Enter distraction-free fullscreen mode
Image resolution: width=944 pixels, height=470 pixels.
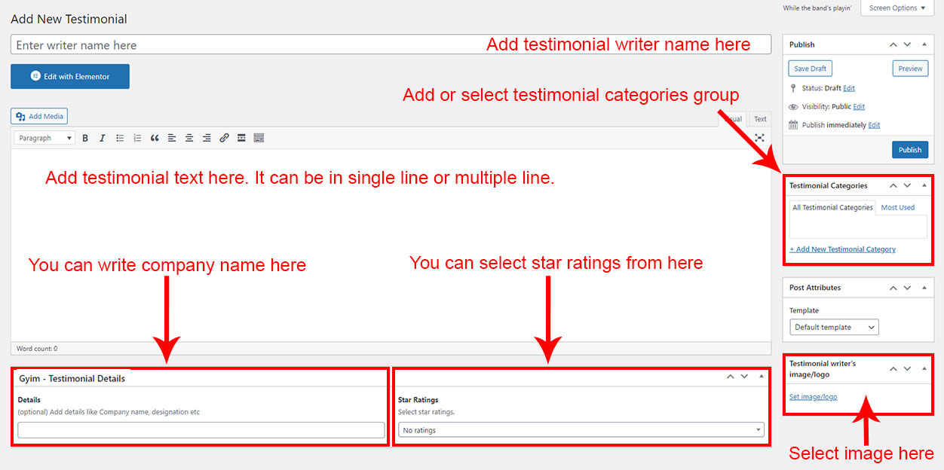(x=759, y=138)
